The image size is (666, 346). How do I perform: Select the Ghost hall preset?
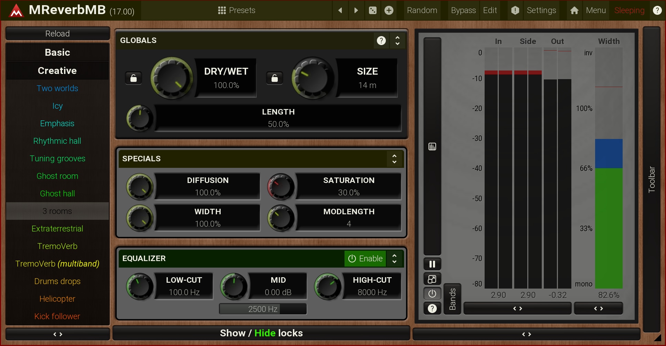point(57,194)
